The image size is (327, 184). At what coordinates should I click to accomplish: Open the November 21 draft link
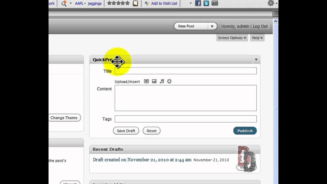[x=142, y=160]
